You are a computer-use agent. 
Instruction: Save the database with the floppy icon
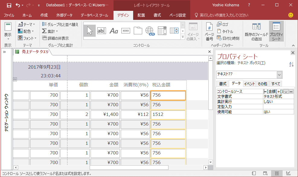9,5
